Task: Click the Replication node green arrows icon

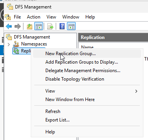Action: (x=16, y=51)
